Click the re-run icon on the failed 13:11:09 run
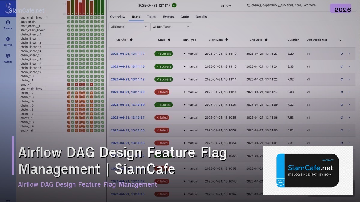Screen dimensions: 360x202 click(x=342, y=92)
